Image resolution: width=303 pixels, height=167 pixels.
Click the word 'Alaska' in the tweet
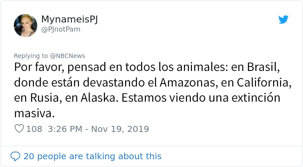99,98
